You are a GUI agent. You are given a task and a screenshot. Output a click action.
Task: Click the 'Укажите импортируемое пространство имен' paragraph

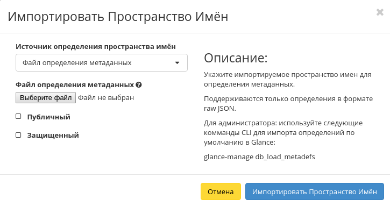[x=288, y=80]
